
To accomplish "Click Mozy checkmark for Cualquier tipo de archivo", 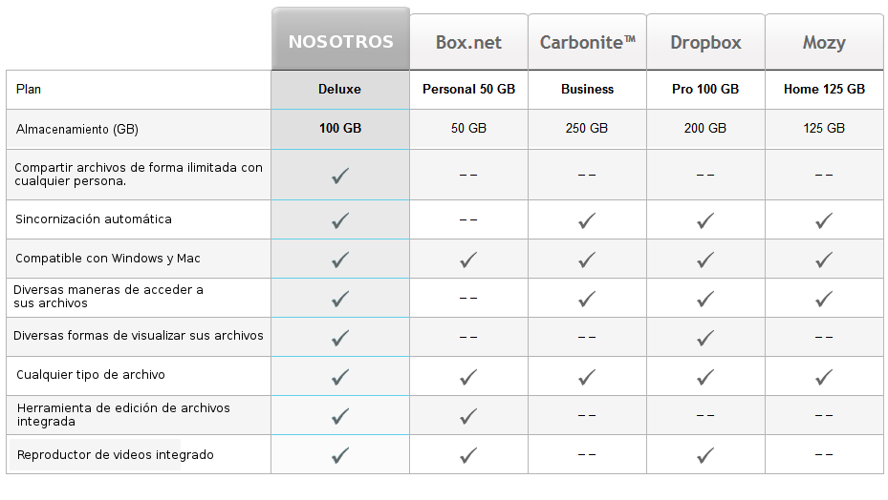I will (x=824, y=377).
